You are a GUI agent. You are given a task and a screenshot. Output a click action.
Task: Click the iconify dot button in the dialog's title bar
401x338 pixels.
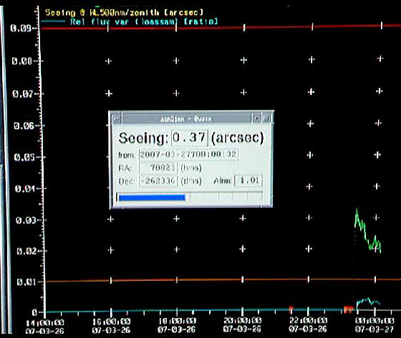(x=256, y=119)
